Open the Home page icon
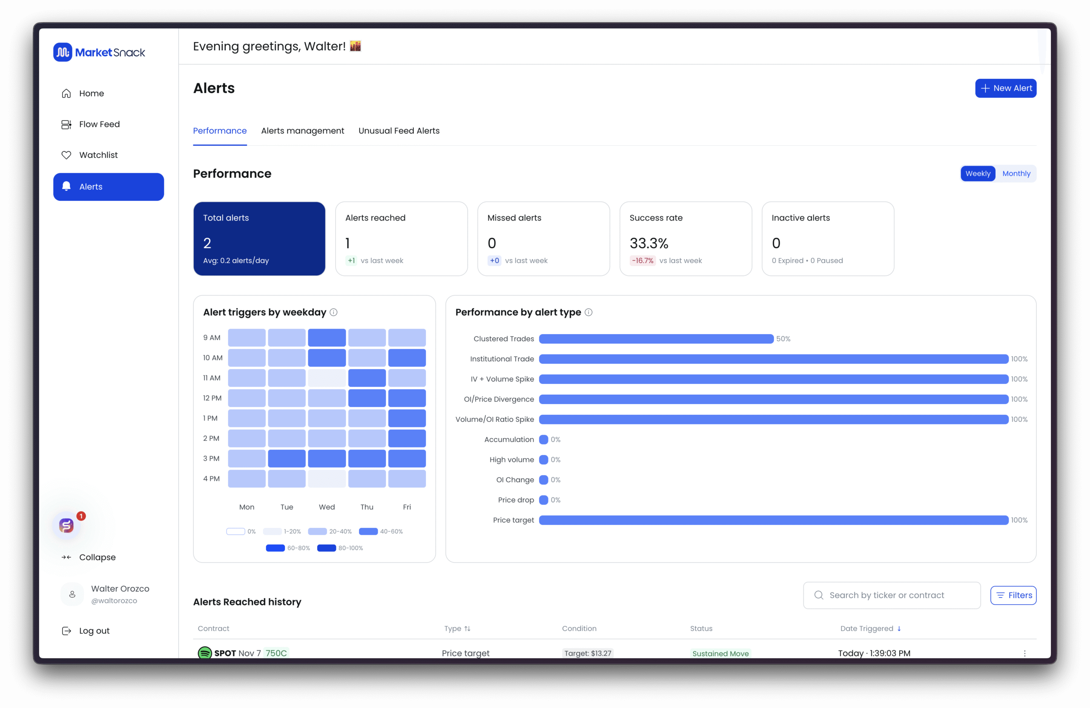 [66, 93]
